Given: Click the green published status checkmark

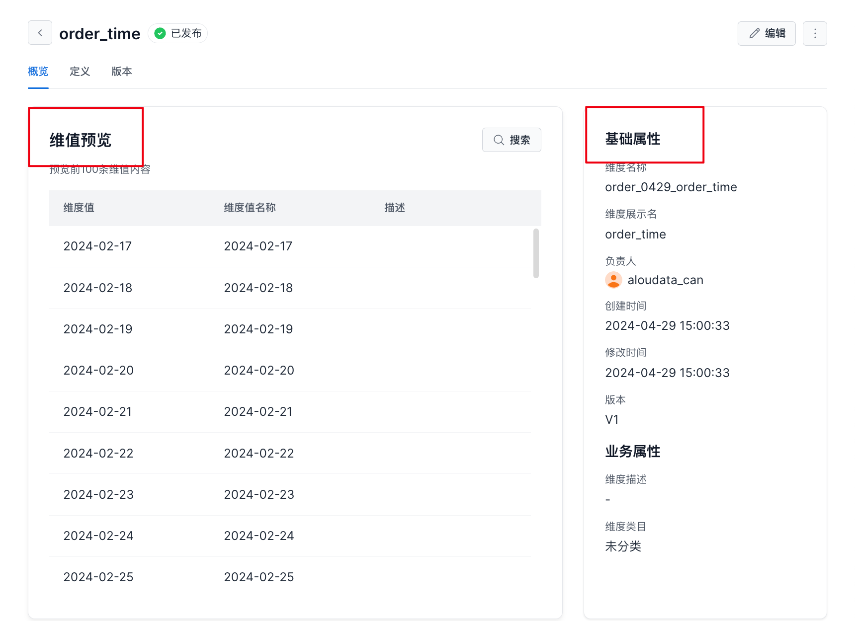Looking at the screenshot, I should [x=160, y=33].
